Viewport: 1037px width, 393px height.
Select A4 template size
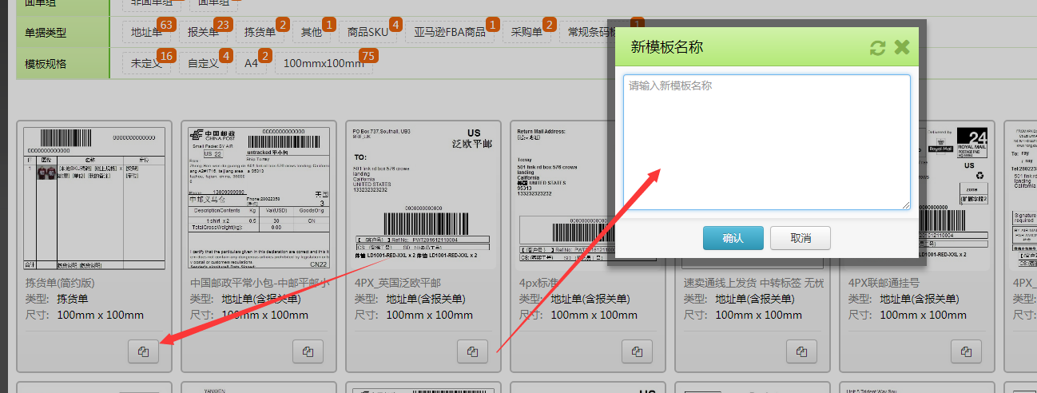point(252,63)
